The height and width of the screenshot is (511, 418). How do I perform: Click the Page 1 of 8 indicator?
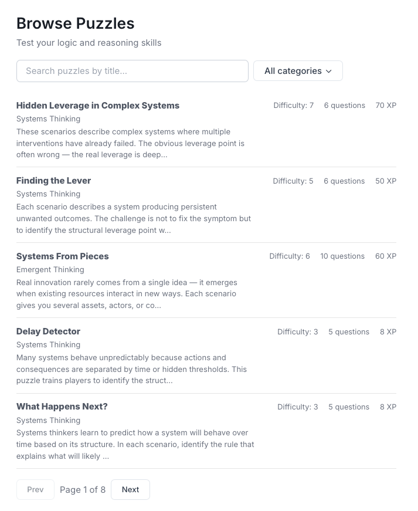pyautogui.click(x=82, y=489)
